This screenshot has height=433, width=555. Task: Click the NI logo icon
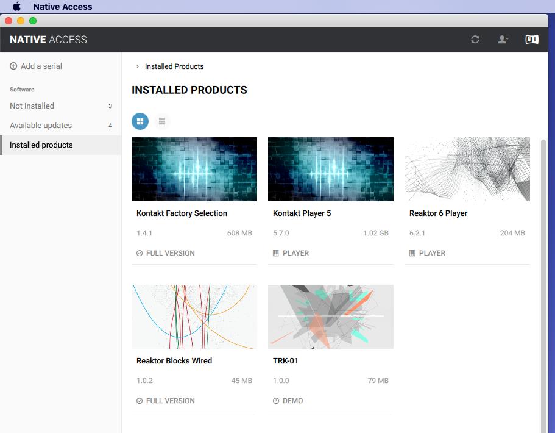(532, 39)
